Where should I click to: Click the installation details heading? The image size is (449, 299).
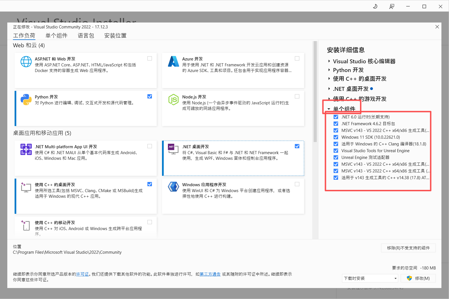(346, 50)
